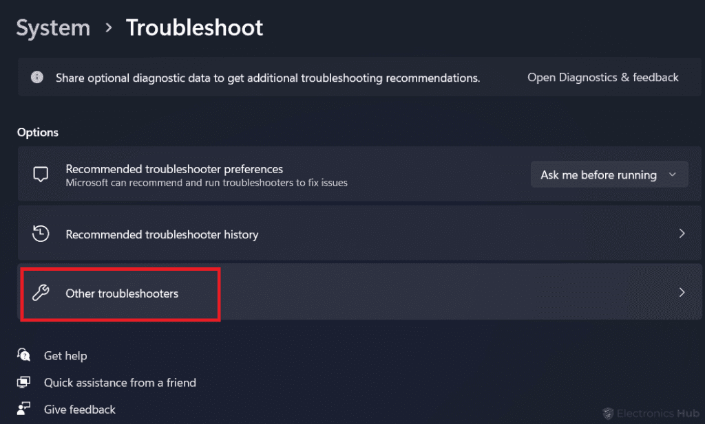Click the Electronics Hub watermark icon
Image resolution: width=705 pixels, height=424 pixels.
click(609, 413)
